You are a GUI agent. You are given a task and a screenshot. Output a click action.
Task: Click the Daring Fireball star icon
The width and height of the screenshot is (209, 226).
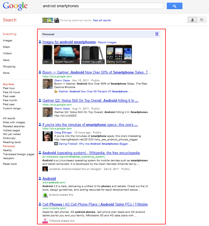(56, 144)
